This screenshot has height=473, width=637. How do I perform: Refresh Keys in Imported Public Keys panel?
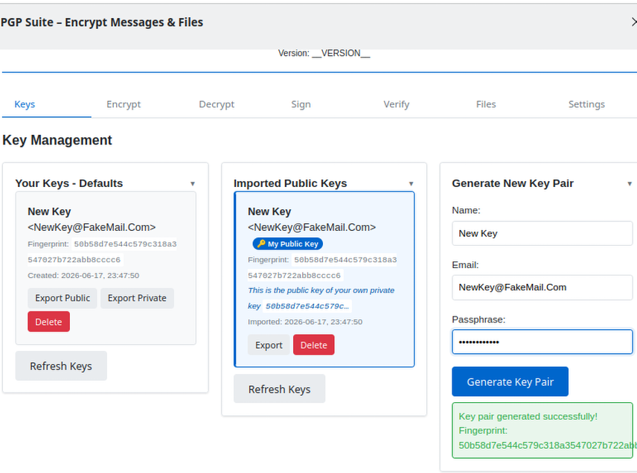point(280,390)
